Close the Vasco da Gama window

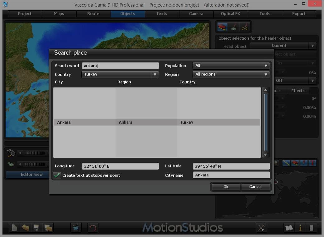pyautogui.click(x=315, y=3)
